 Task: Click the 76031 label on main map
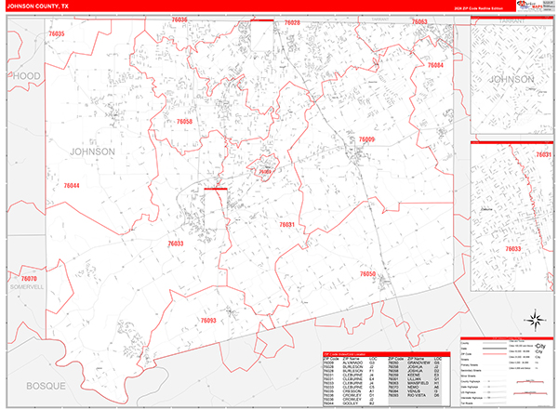point(286,225)
